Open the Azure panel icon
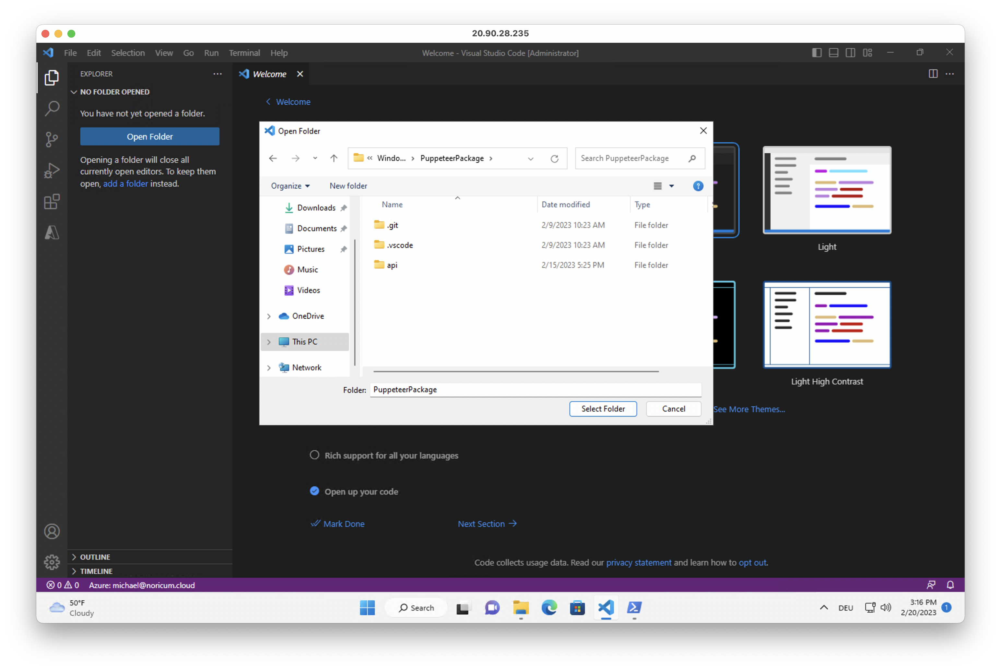This screenshot has width=1001, height=671. (52, 232)
